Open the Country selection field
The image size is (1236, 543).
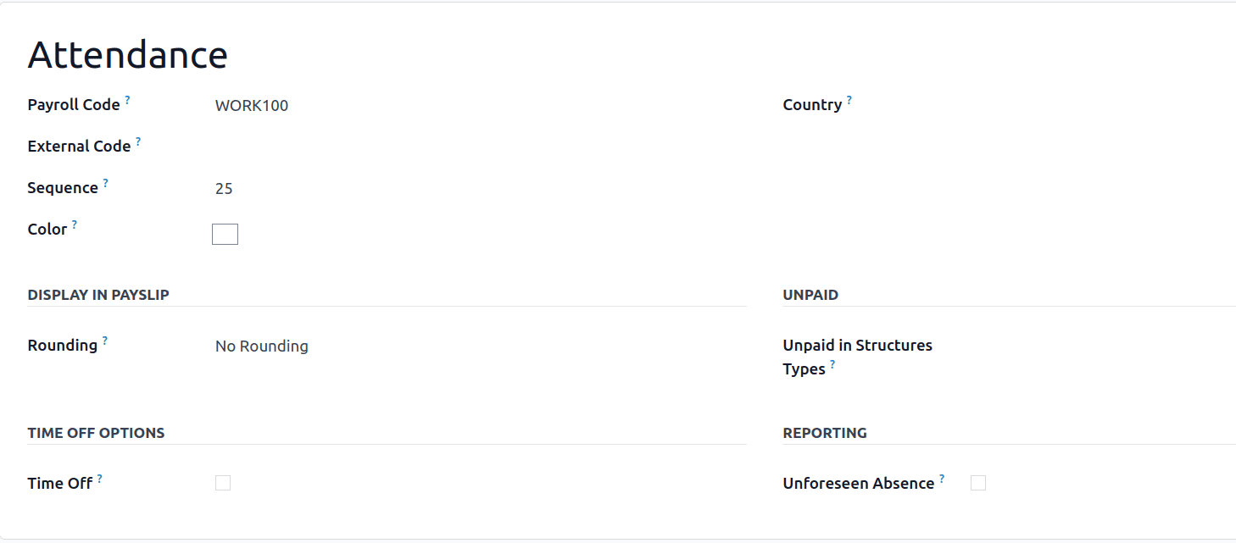1102,105
